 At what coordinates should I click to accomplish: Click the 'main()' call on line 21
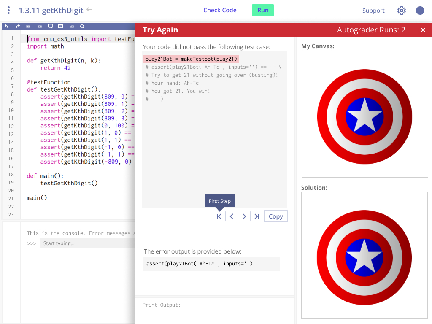(37, 198)
